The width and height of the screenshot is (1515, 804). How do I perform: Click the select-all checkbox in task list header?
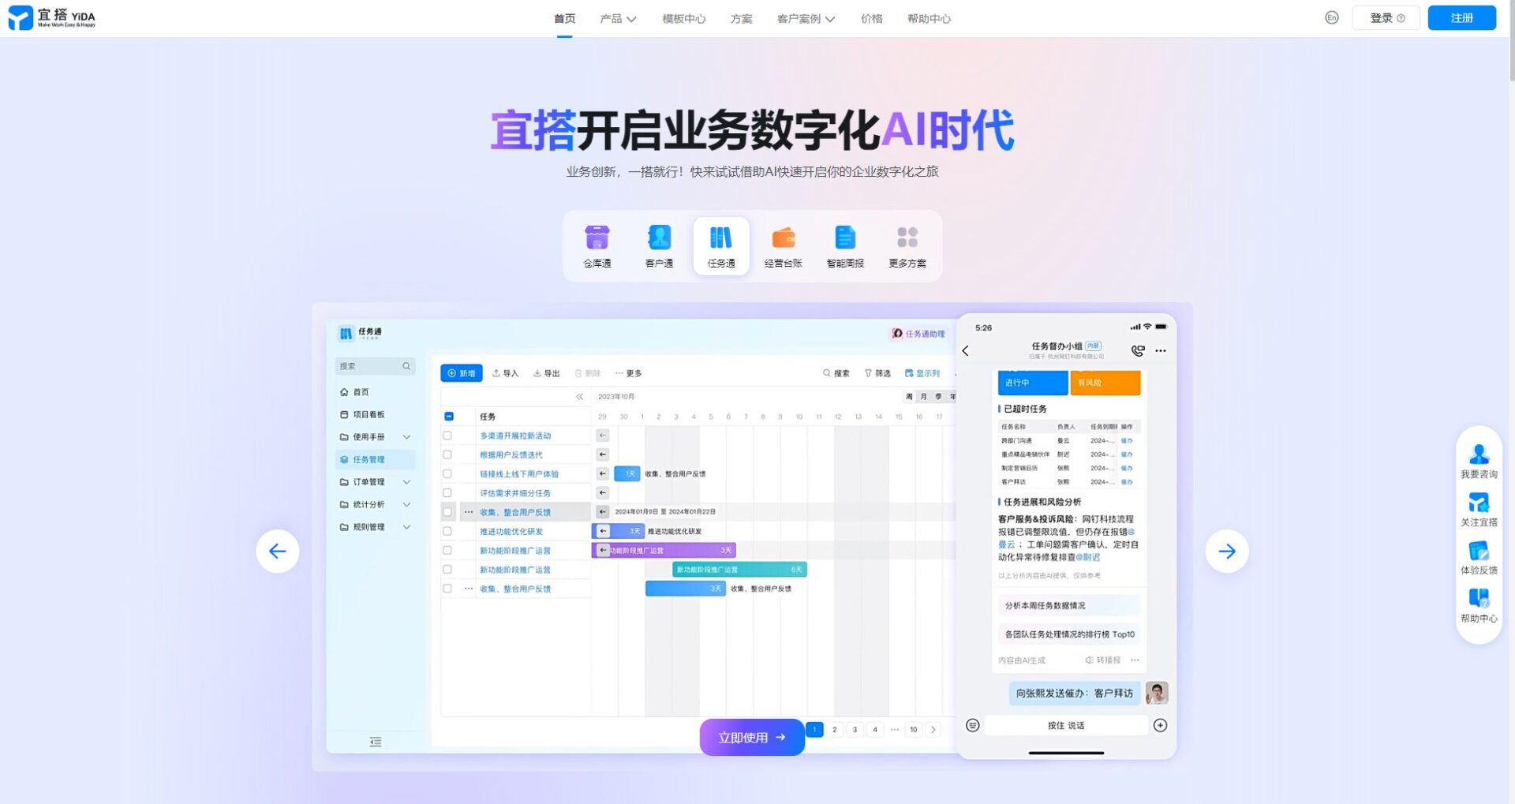pyautogui.click(x=449, y=417)
